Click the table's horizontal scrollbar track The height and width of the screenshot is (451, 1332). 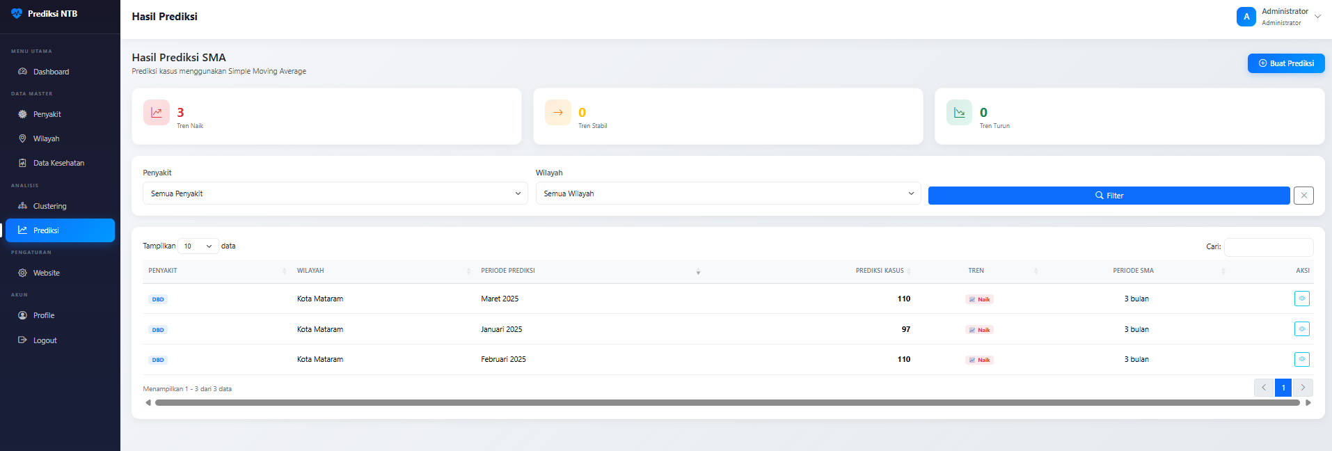(727, 402)
